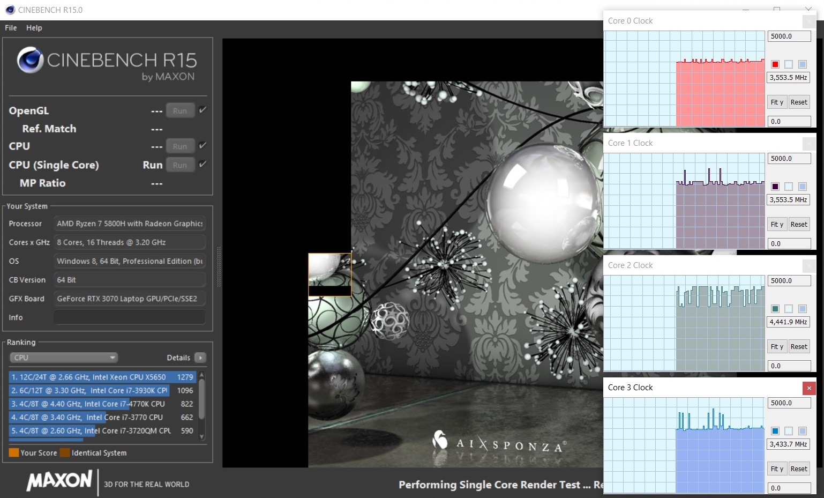
Task: Click the Run button for the OpenGL test
Action: [180, 111]
